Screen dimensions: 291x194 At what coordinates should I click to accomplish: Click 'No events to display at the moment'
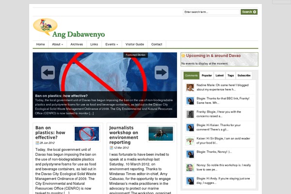pyautogui.click(x=205, y=64)
